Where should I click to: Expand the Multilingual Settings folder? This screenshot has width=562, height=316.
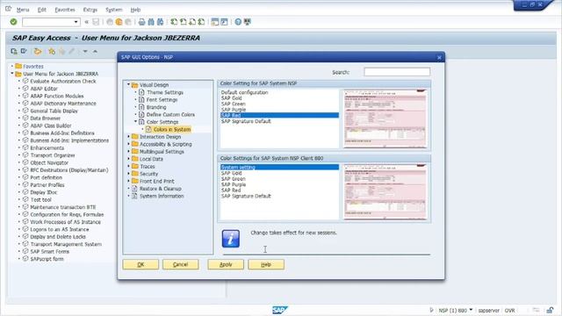[128, 152]
